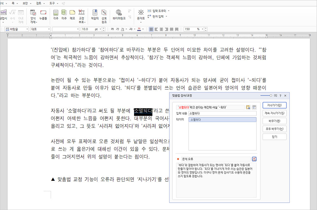This screenshot has height=210, width=317.
Task: Click 지나가기(D) skip button
Action: click(x=275, y=105)
